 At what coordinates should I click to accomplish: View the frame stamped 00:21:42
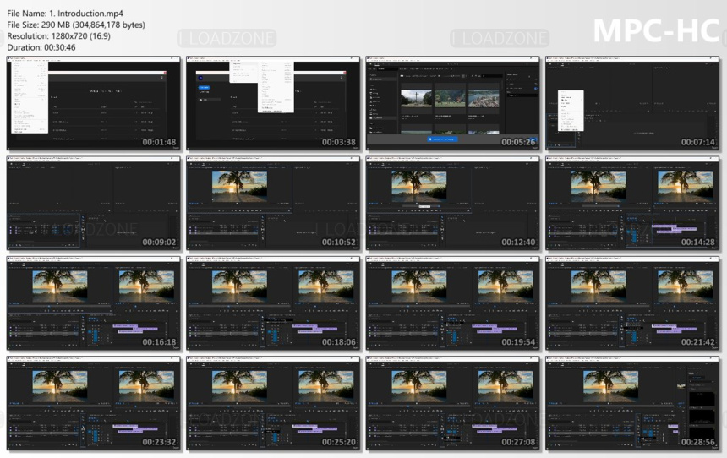click(x=632, y=303)
